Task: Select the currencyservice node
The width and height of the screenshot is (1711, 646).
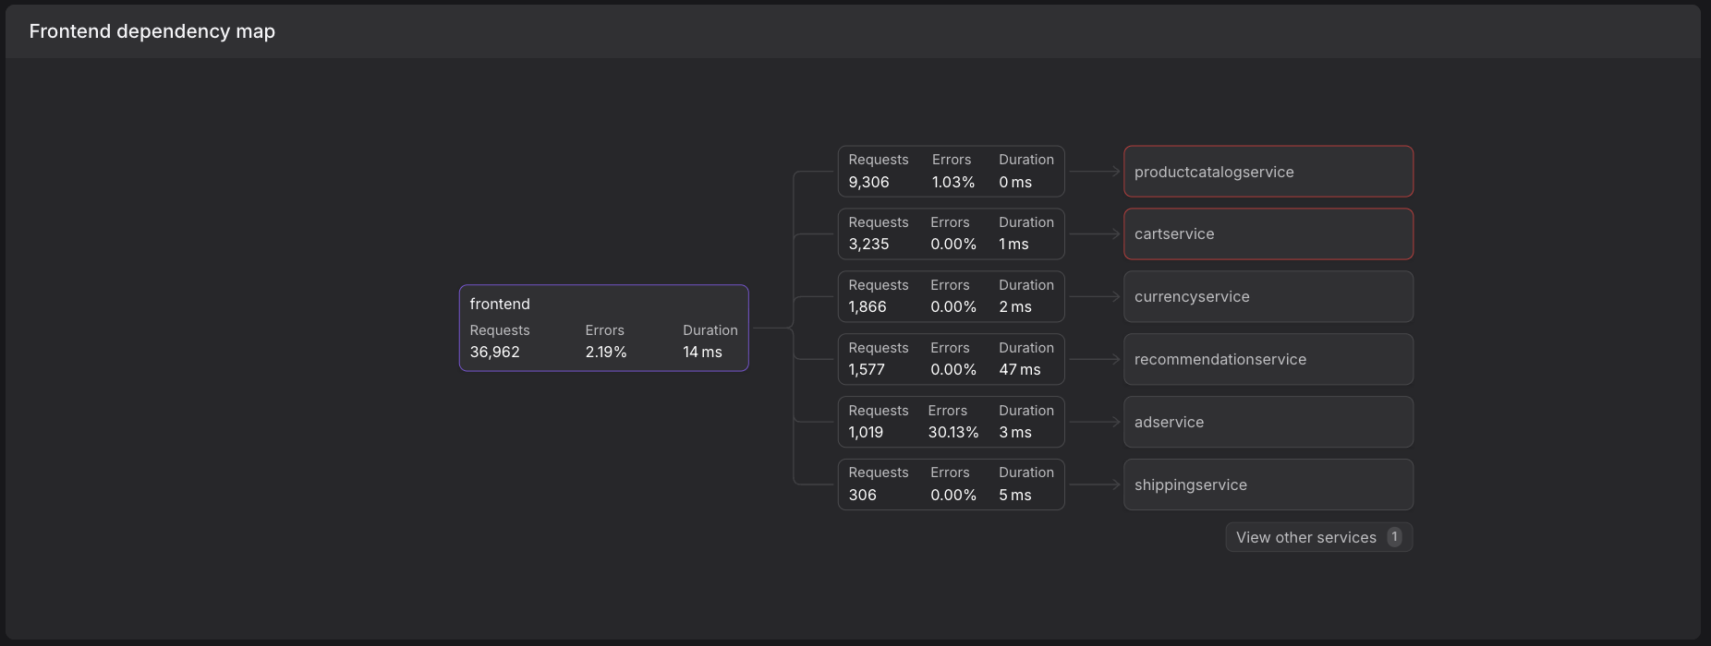Action: pyautogui.click(x=1268, y=297)
